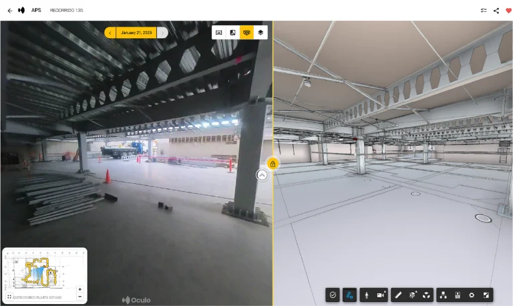513x306 pixels.
Task: Toggle the red heart favorite
Action: 508,11
